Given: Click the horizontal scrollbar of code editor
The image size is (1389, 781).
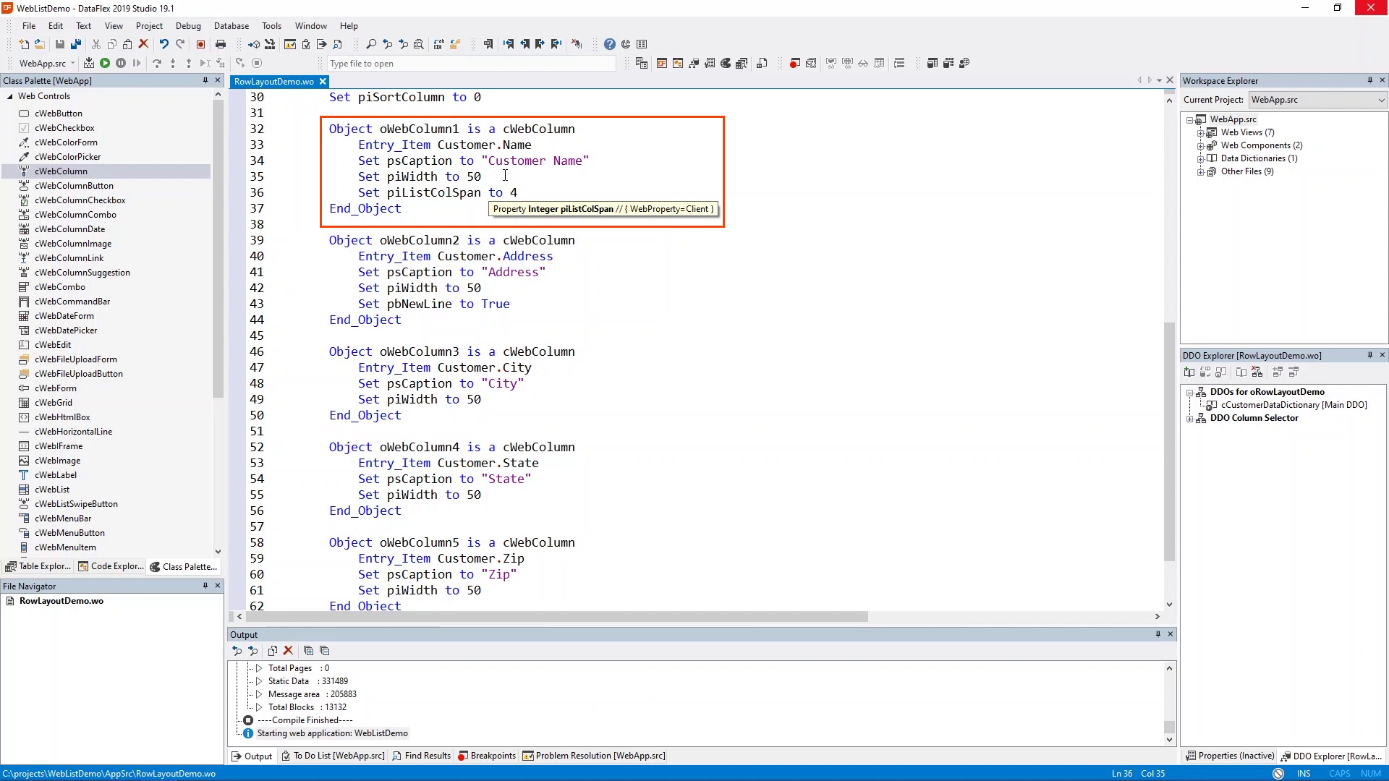Looking at the screenshot, I should [x=557, y=617].
